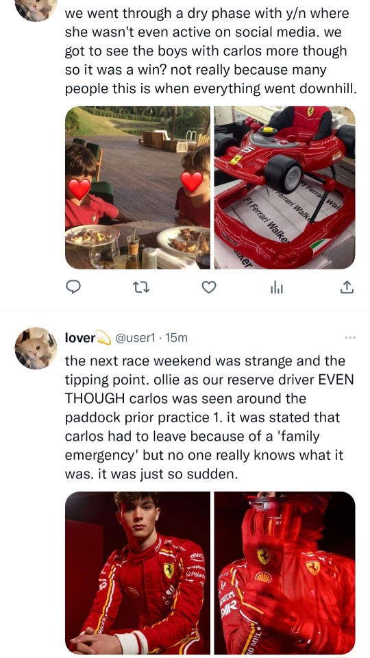Open the three-dot more options menu
The width and height of the screenshot is (370, 658).
(350, 337)
